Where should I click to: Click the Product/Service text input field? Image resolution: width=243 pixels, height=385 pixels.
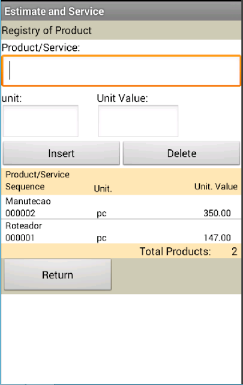pos(121,71)
